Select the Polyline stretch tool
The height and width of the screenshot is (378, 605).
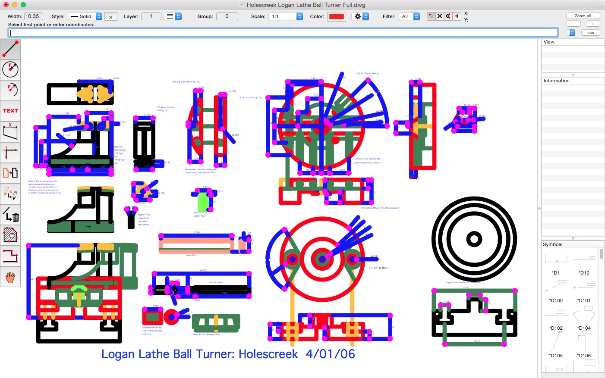pos(10,256)
